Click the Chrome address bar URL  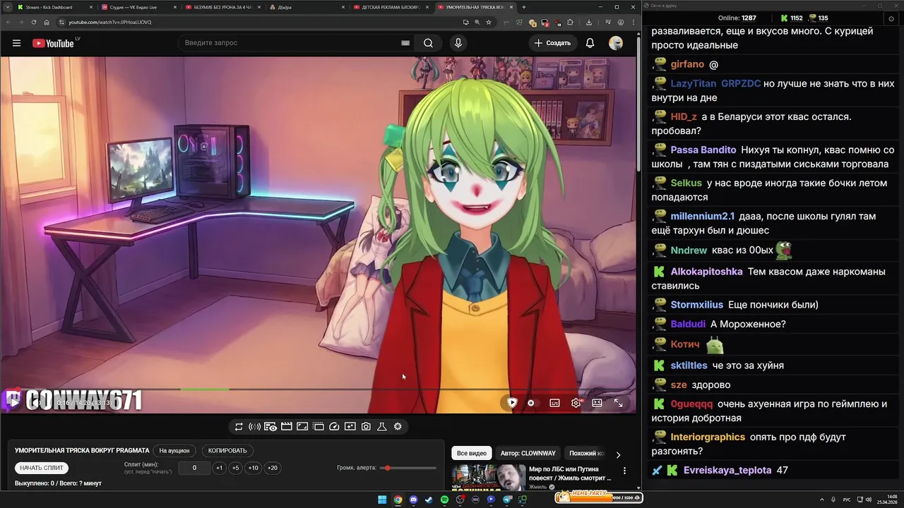click(109, 22)
